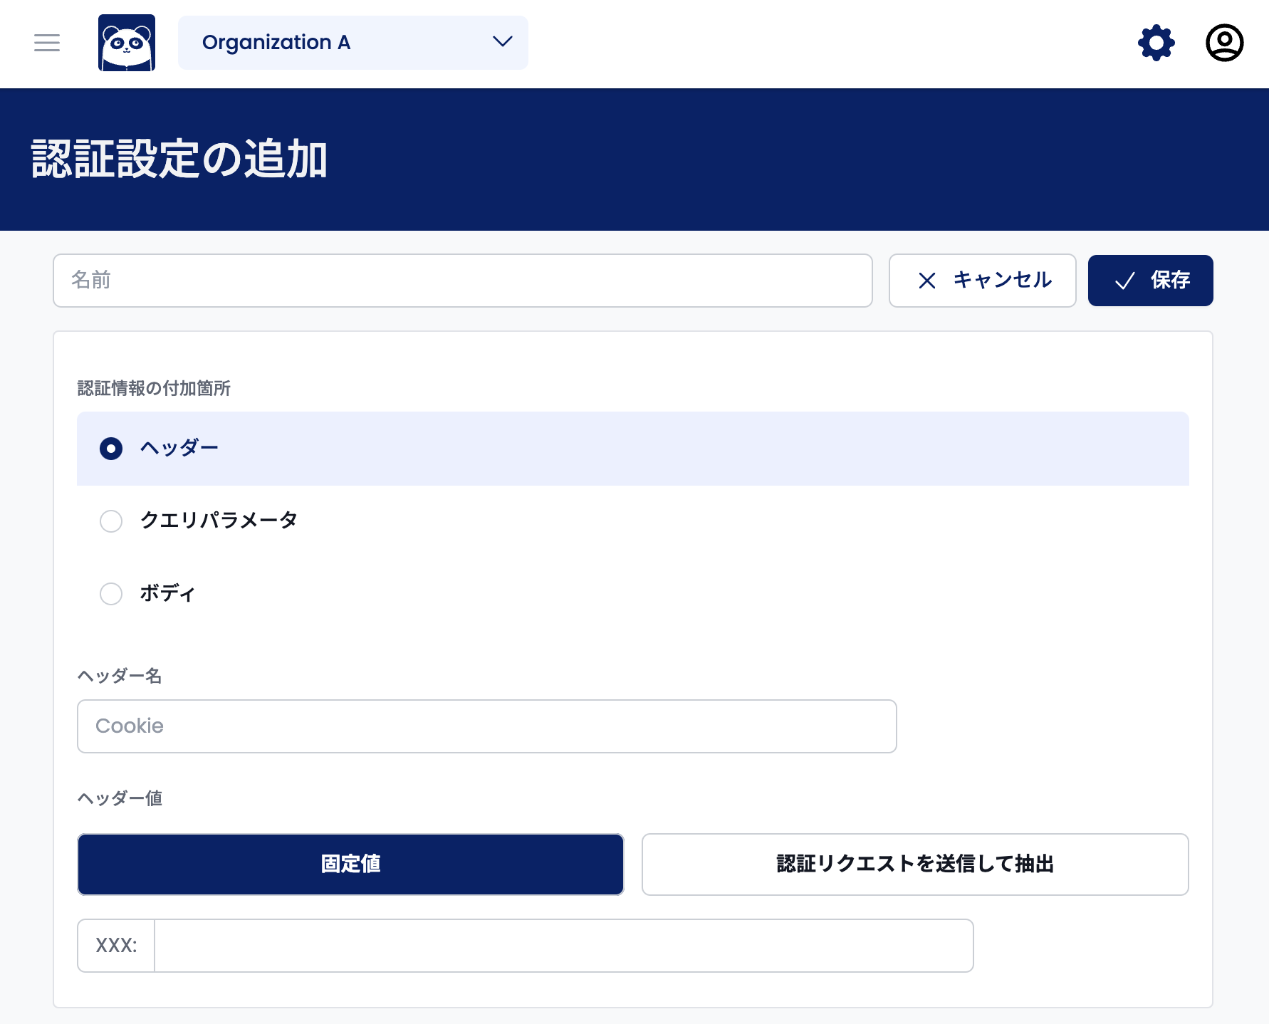Click the キャンセル button
The width and height of the screenshot is (1269, 1024).
point(983,281)
